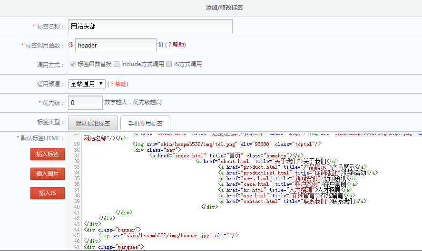Enable the include方式调用 checkbox

(x=117, y=64)
